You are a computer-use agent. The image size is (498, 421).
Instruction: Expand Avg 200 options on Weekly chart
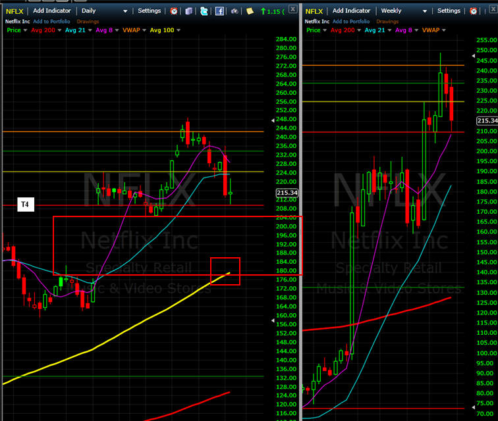(x=359, y=30)
